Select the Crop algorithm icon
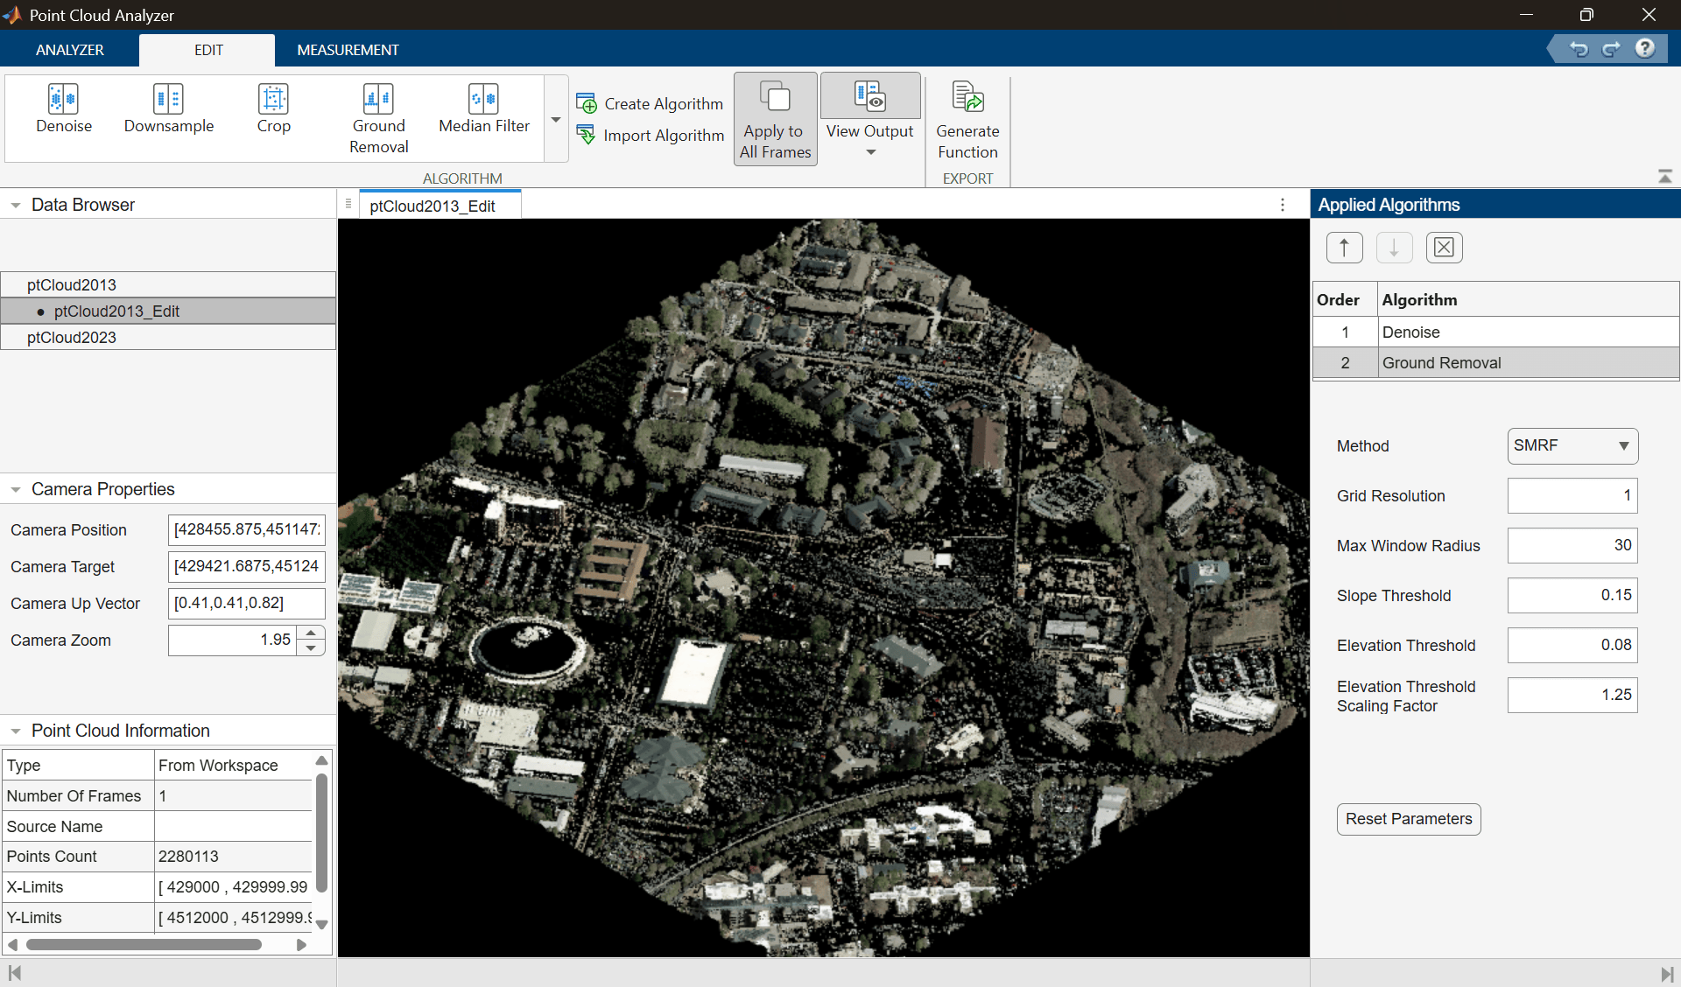This screenshot has height=987, width=1681. (273, 99)
